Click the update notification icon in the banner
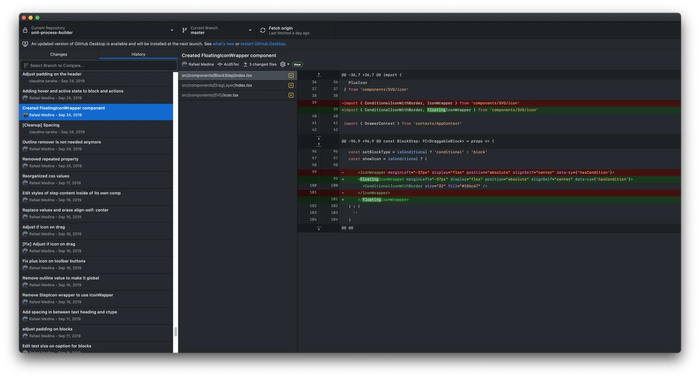This screenshot has width=700, height=378. pyautogui.click(x=25, y=44)
